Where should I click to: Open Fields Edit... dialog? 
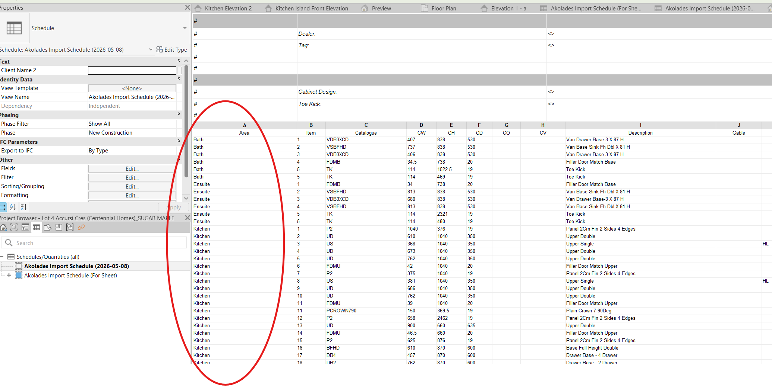click(132, 169)
